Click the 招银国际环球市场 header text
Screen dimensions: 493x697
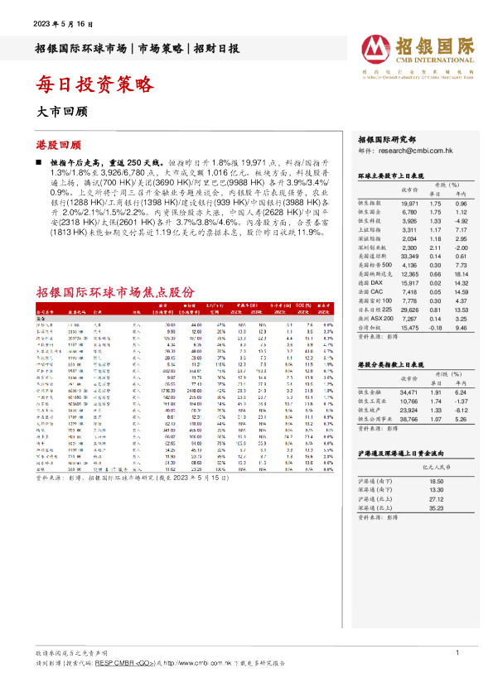click(81, 49)
